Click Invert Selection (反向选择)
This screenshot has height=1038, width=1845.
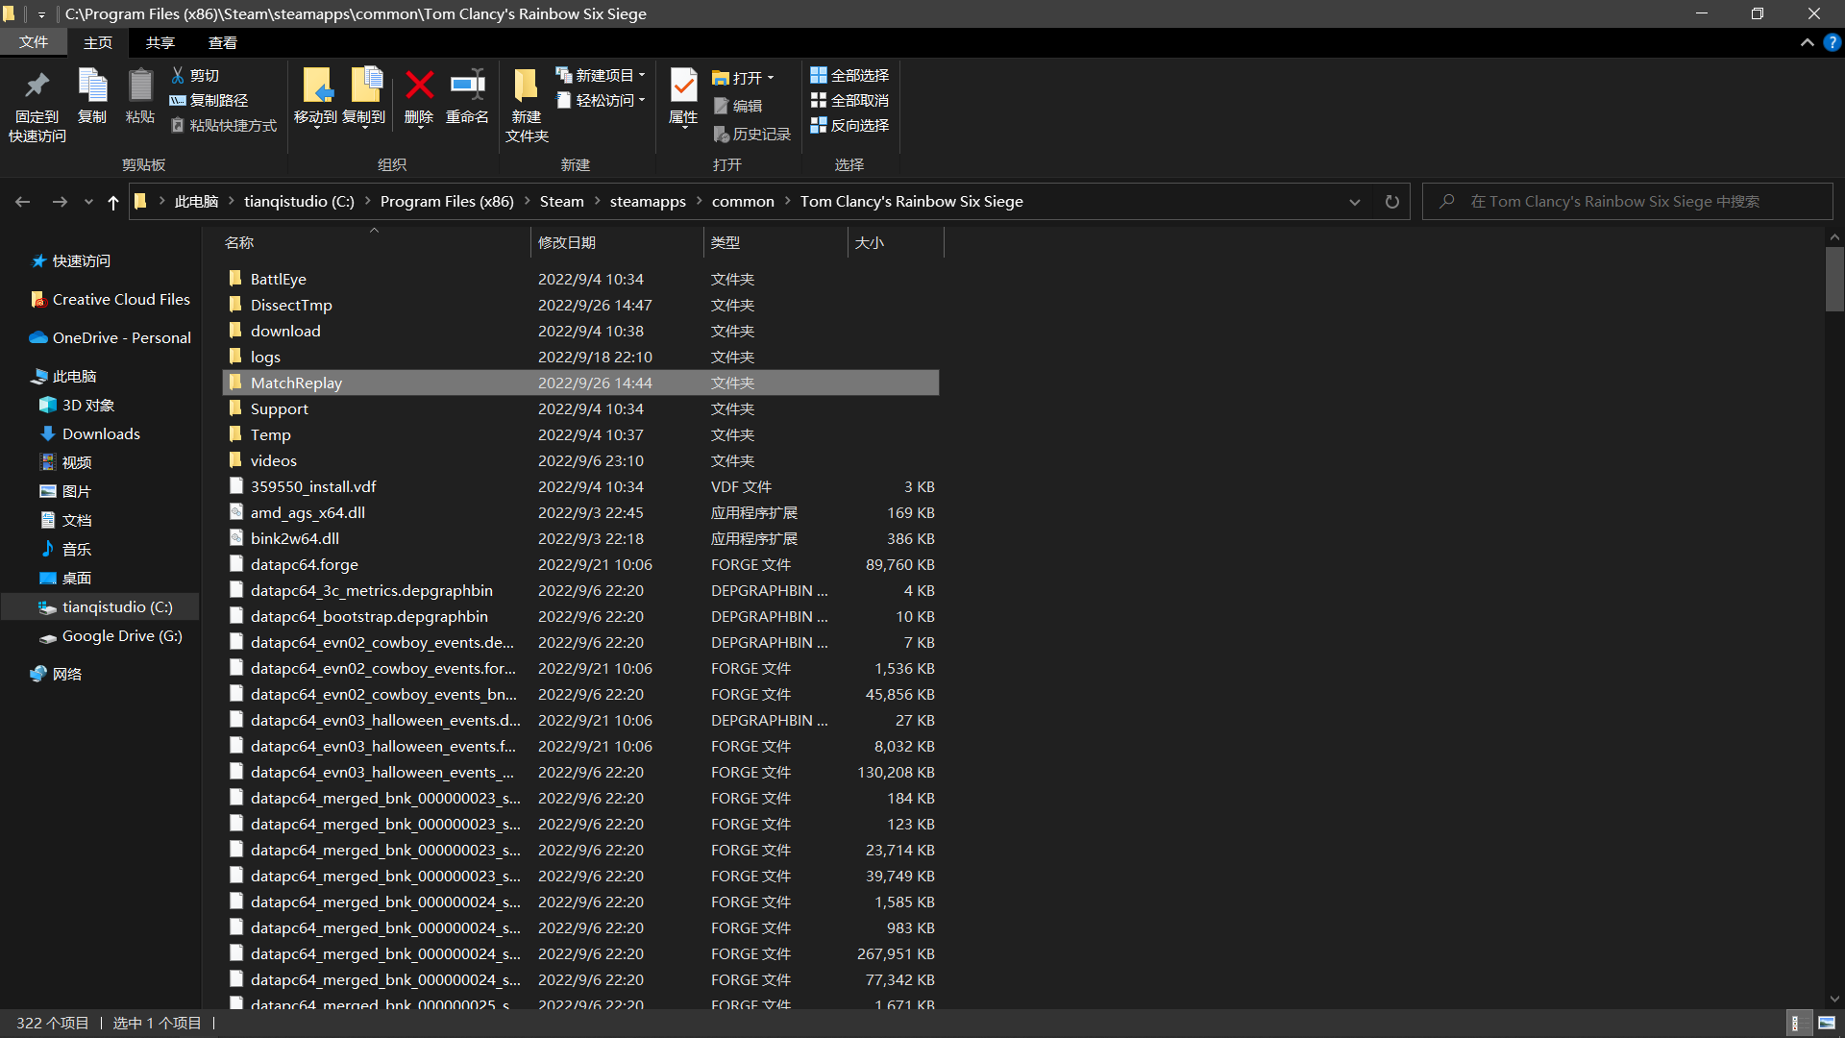tap(849, 125)
